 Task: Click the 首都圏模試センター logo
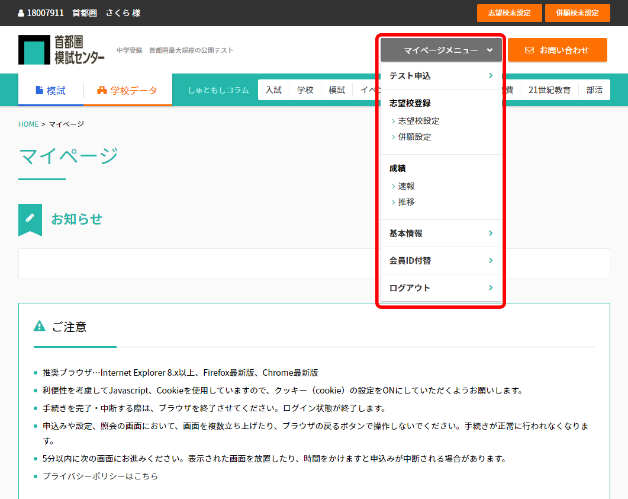pyautogui.click(x=62, y=50)
